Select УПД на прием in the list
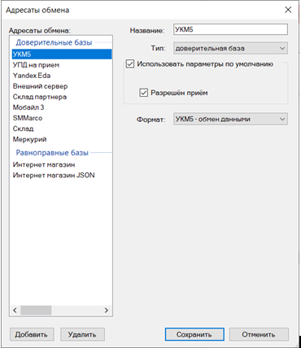Viewport: 301px width, 348px height. coord(61,65)
